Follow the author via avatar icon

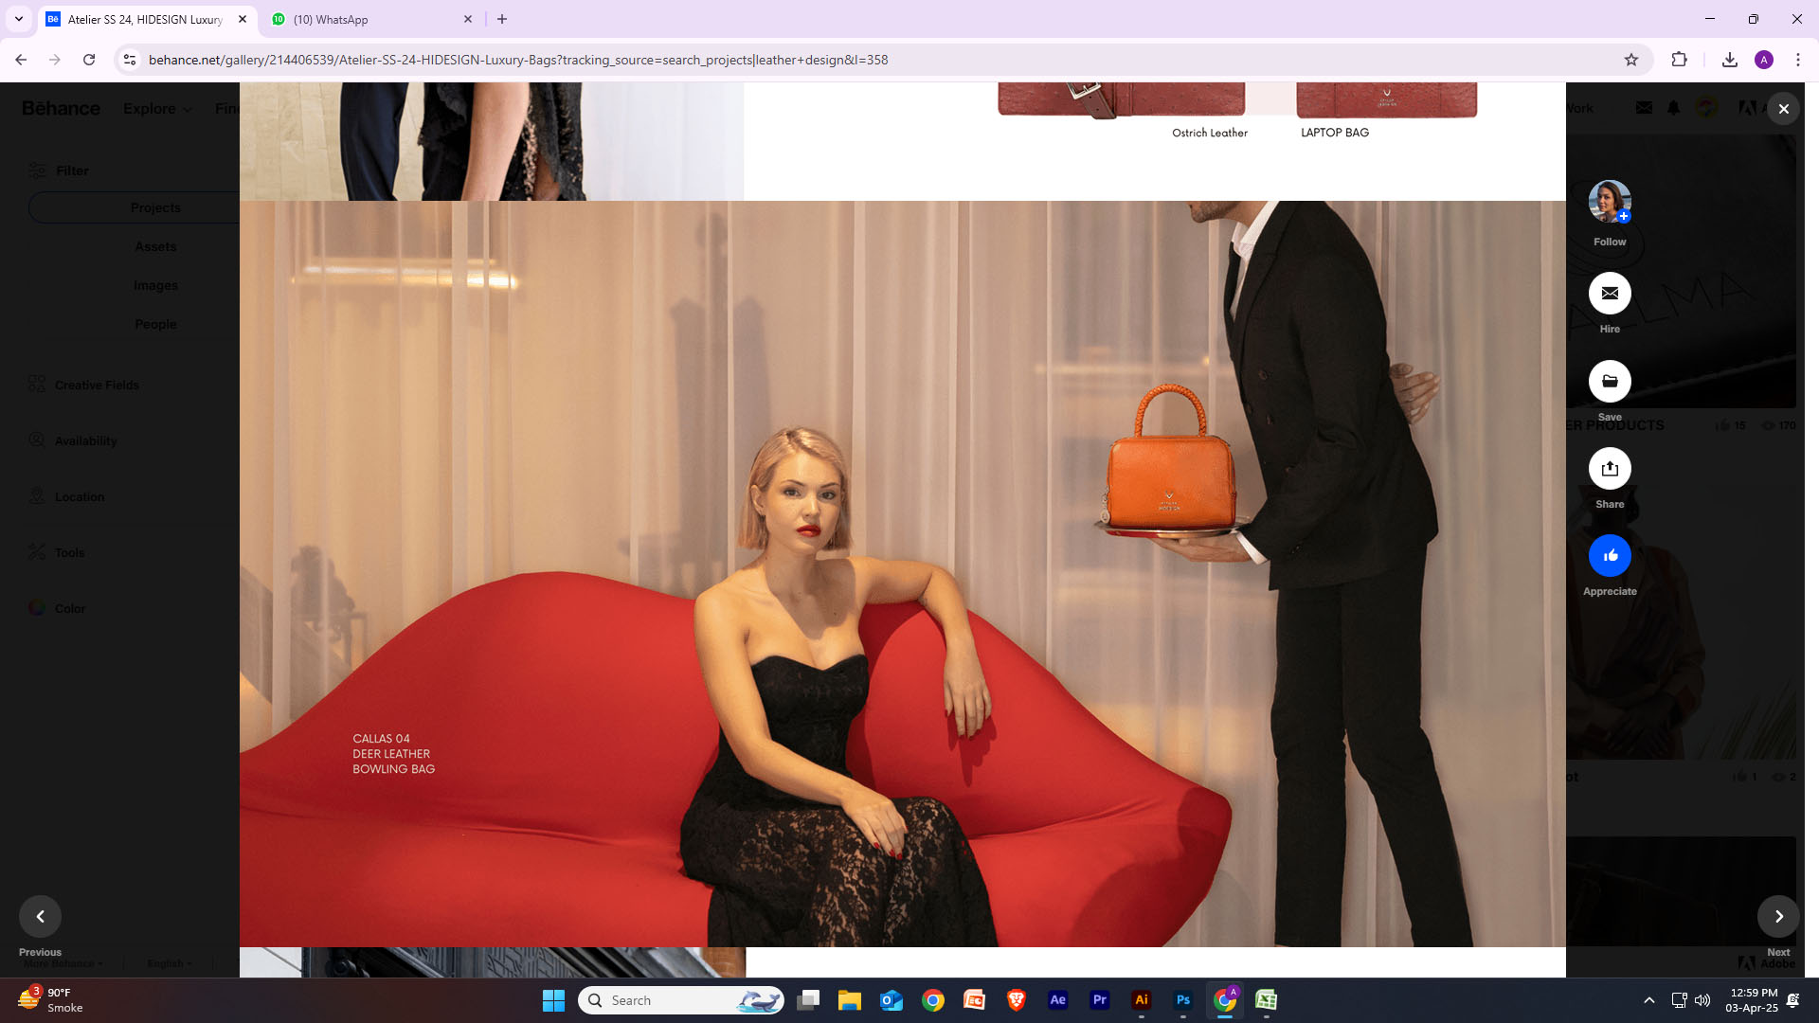pyautogui.click(x=1610, y=202)
